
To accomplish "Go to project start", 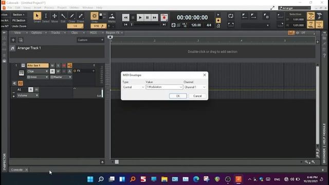I will click(x=125, y=25).
